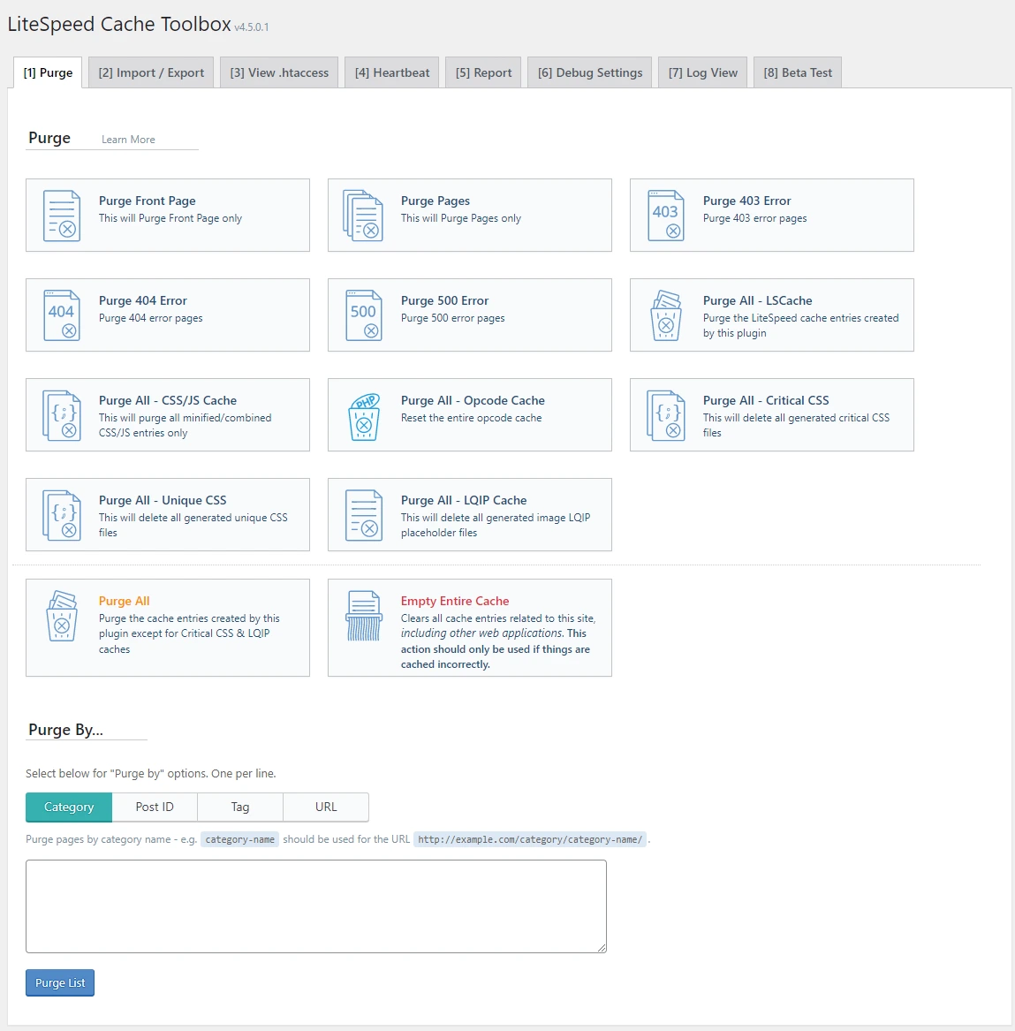Click the 'Reset the entire opcode cache' description

point(472,418)
